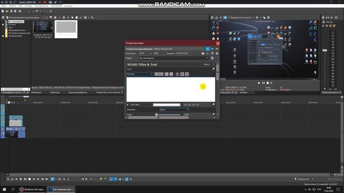The height and width of the screenshot is (193, 344).
Task: Set text alignment to right
Action: click(x=187, y=74)
